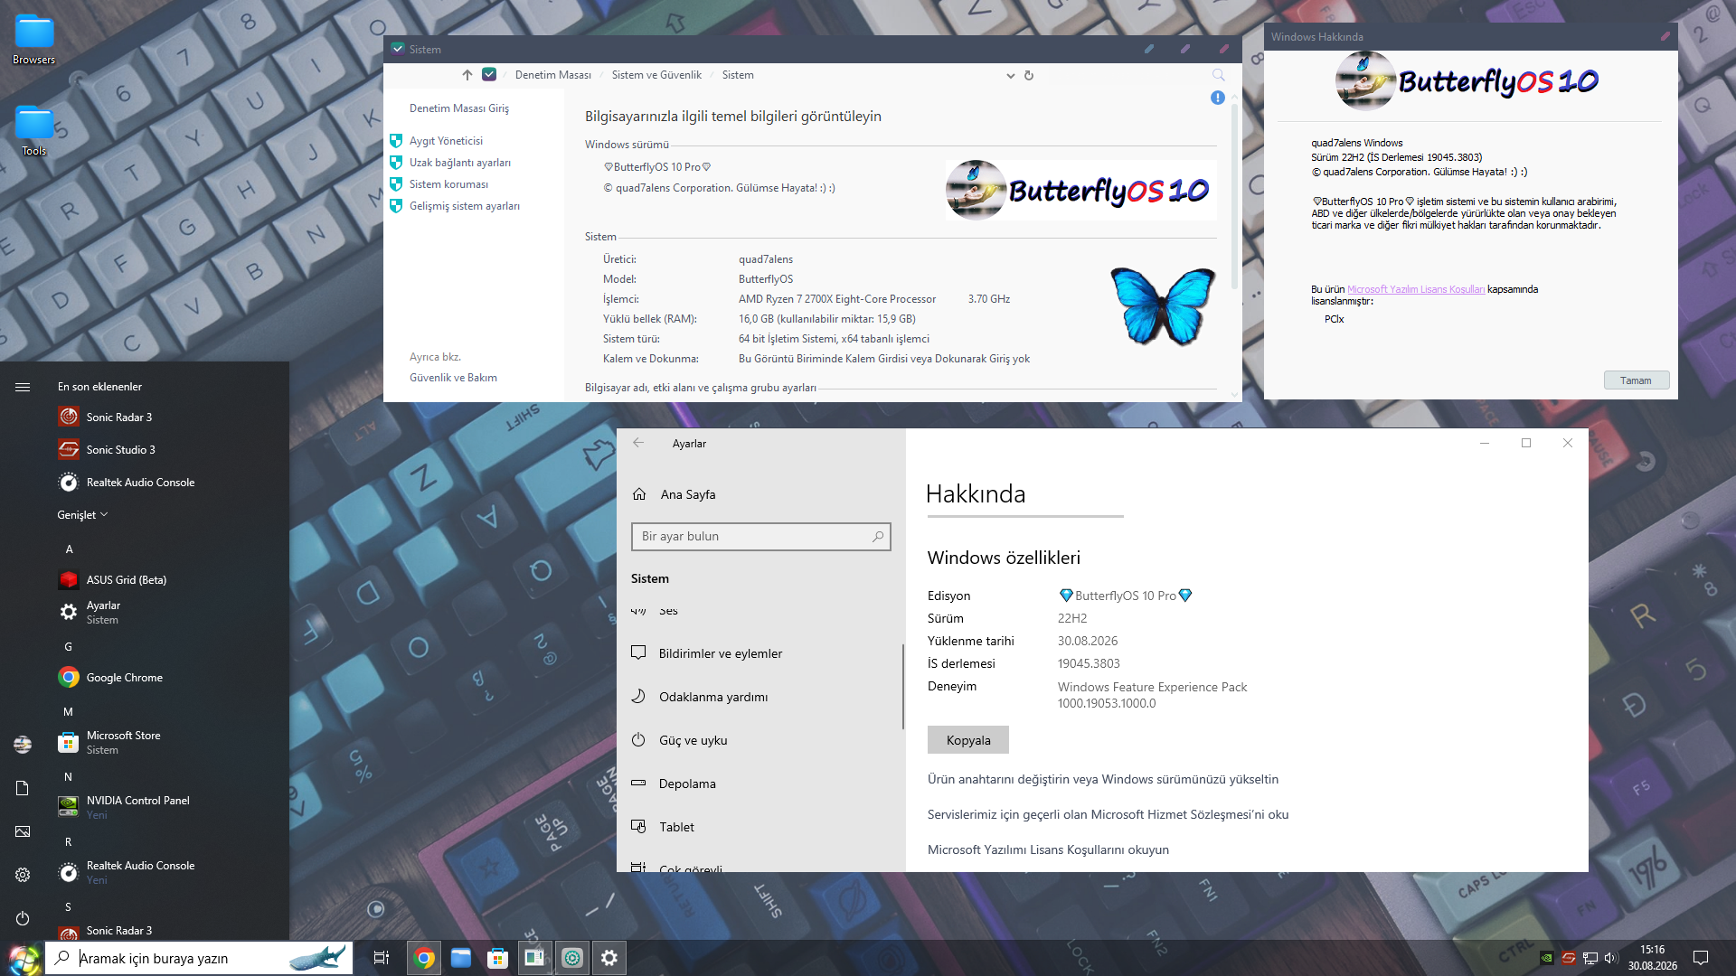Screen dimensions: 1736x976
Task: Click the Windows Start orb button
Action: pos(23,958)
